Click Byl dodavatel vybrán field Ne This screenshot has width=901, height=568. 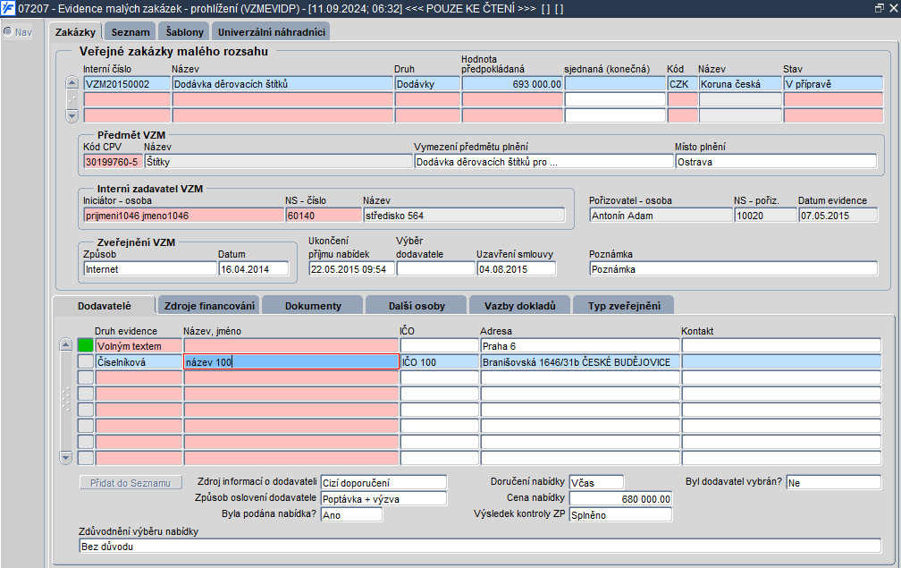834,482
